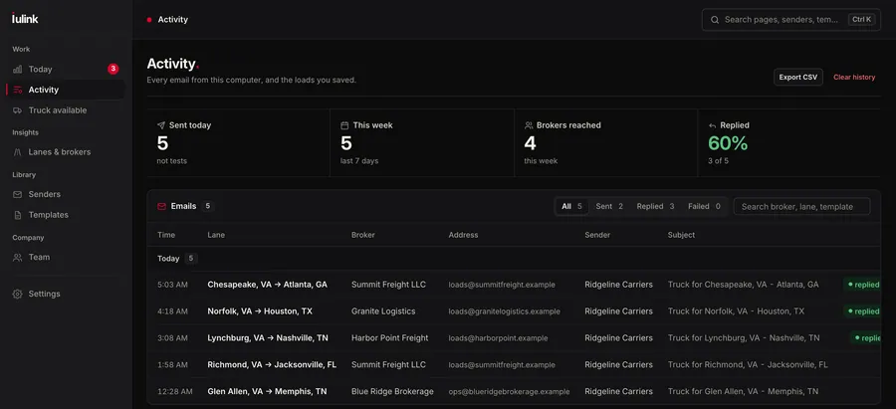Filter emails by Failed
This screenshot has width=896, height=409.
click(x=704, y=206)
